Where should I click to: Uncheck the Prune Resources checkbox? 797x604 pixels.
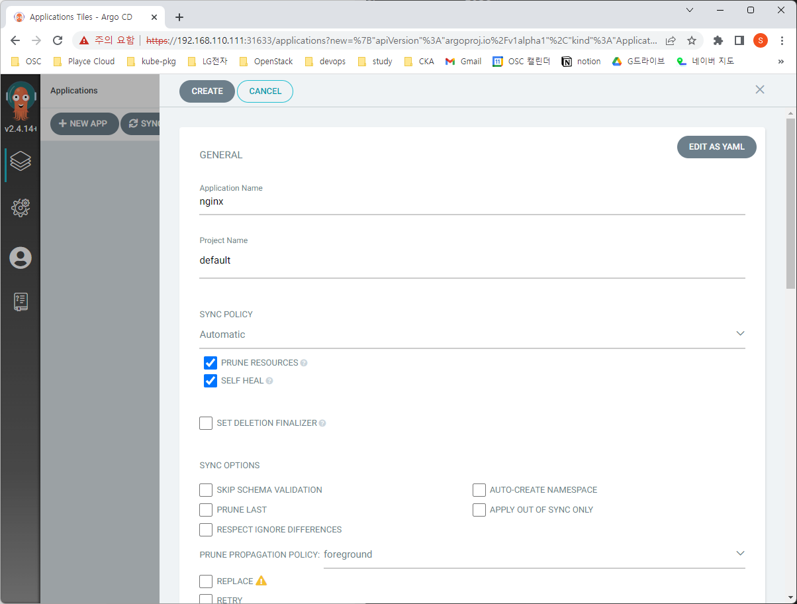pyautogui.click(x=211, y=363)
